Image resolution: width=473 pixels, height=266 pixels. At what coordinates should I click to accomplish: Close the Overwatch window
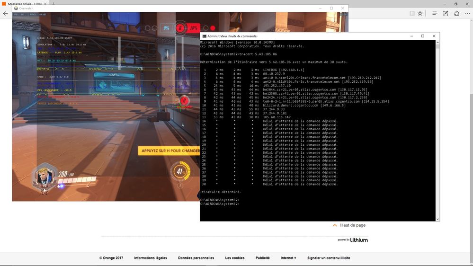(343, 8)
